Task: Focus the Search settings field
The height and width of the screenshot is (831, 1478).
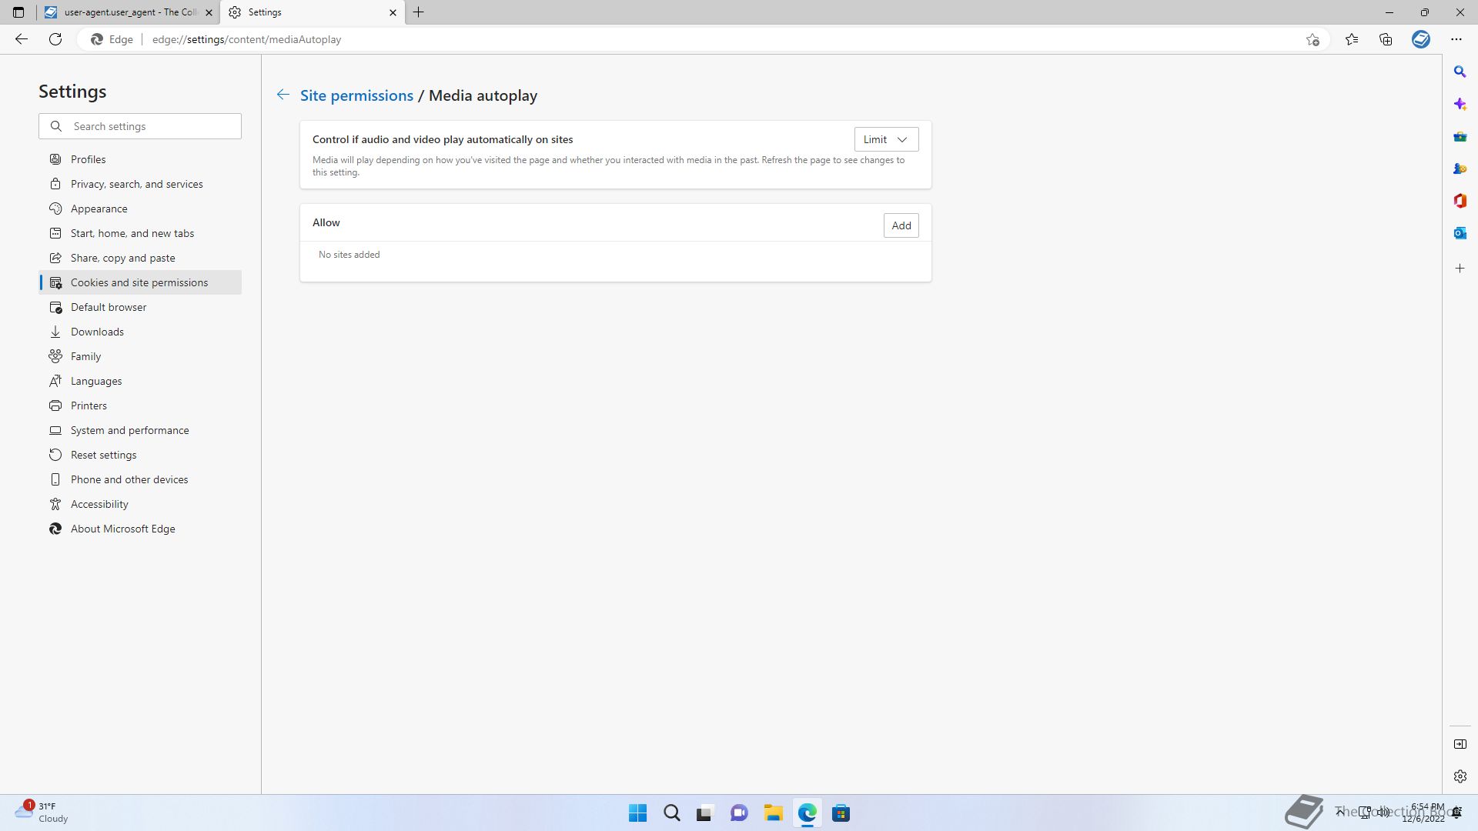Action: coord(140,126)
